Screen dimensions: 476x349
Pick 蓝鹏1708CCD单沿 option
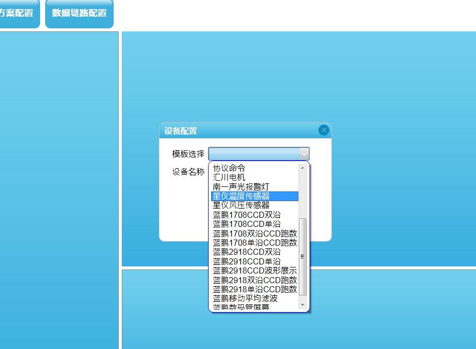pos(247,224)
